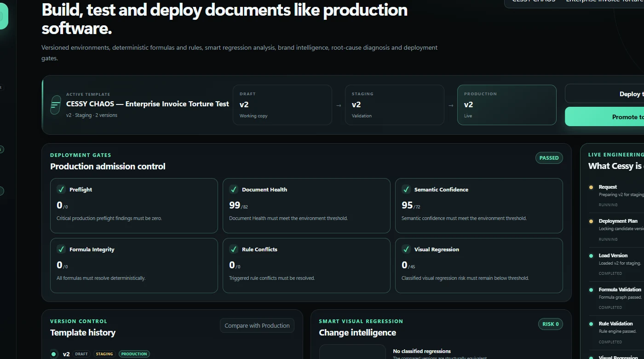Click the active template pill-shaped document icon
This screenshot has width=644, height=359.
point(55,105)
